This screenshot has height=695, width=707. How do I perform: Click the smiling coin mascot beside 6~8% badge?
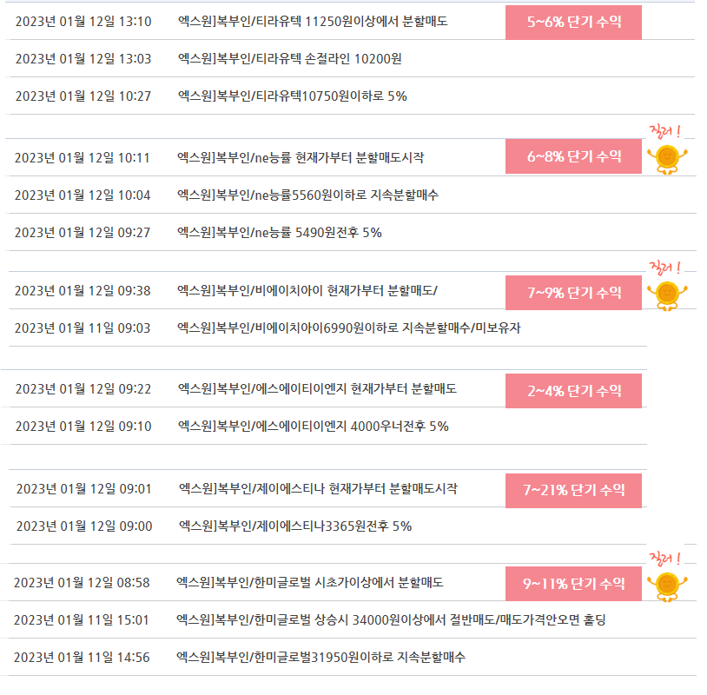click(667, 159)
